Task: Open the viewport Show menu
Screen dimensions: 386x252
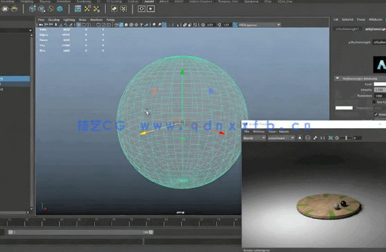Action: pos(82,19)
